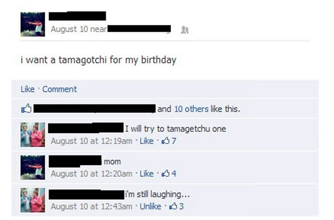This screenshot has height=220, width=334.
Task: Click thumbs-up count on 'still laughing' comment
Action: coord(176,206)
